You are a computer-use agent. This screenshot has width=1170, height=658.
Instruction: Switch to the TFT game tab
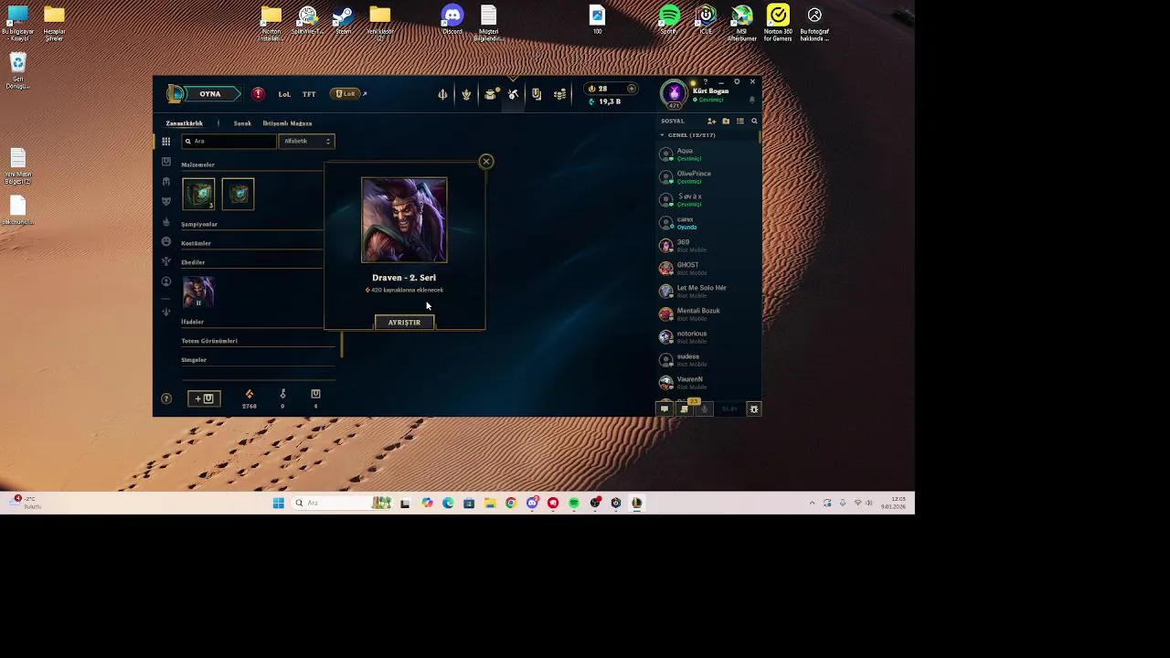point(309,94)
